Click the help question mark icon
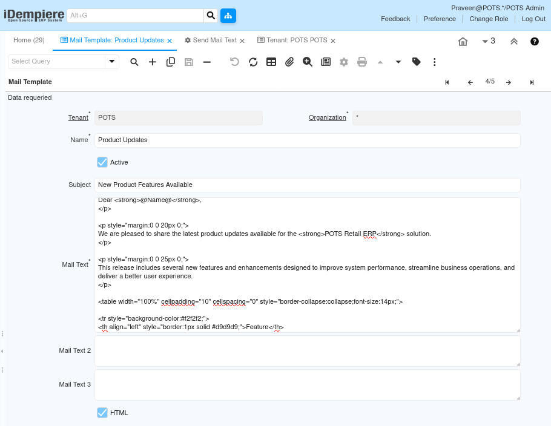 (535, 41)
